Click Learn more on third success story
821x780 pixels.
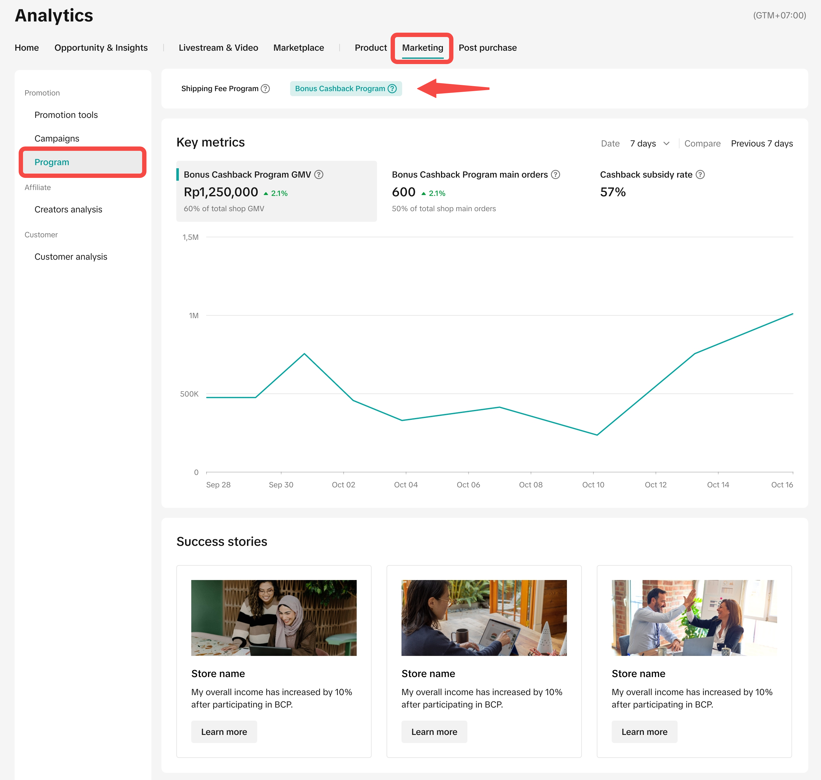click(644, 732)
